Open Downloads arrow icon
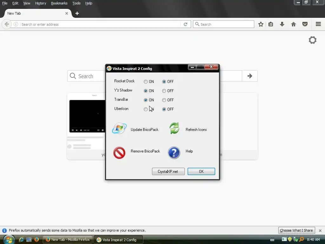Viewport: 325px width, 244px height. [x=282, y=24]
